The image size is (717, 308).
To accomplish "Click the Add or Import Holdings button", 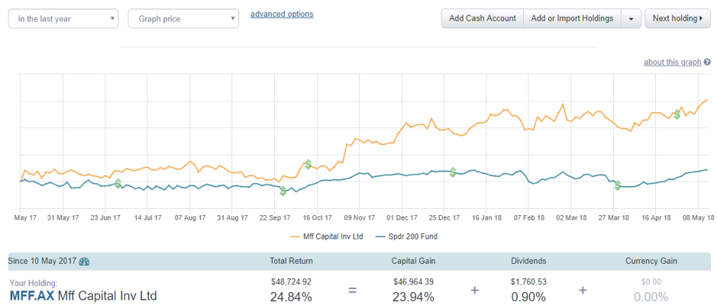I will [x=572, y=18].
